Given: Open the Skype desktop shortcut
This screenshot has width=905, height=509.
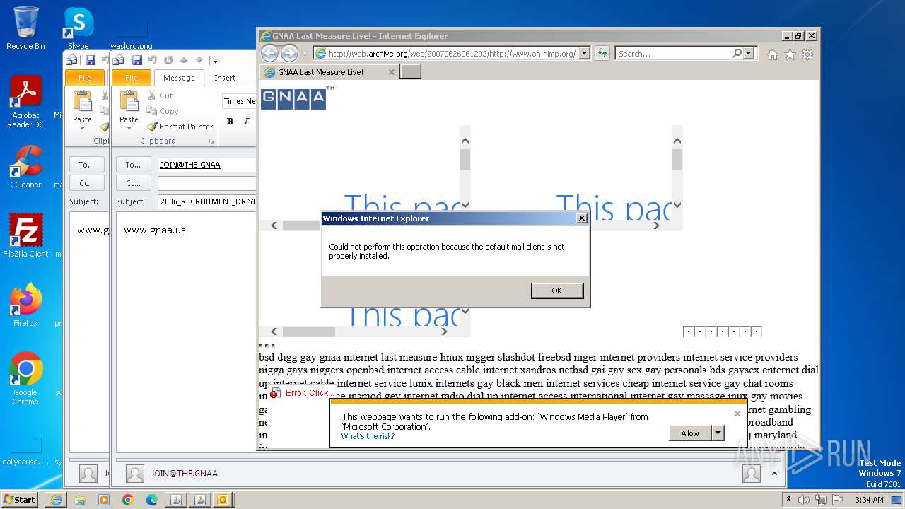Looking at the screenshot, I should tap(78, 28).
